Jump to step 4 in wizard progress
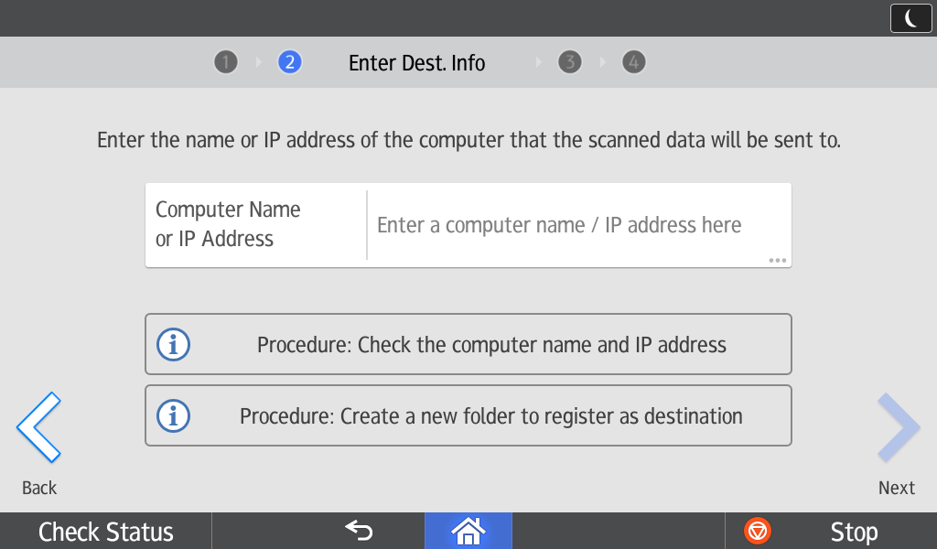This screenshot has width=937, height=549. 633,62
